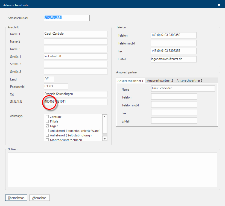
Task: Click inside the Notizen text area
Action: [x=112, y=169]
